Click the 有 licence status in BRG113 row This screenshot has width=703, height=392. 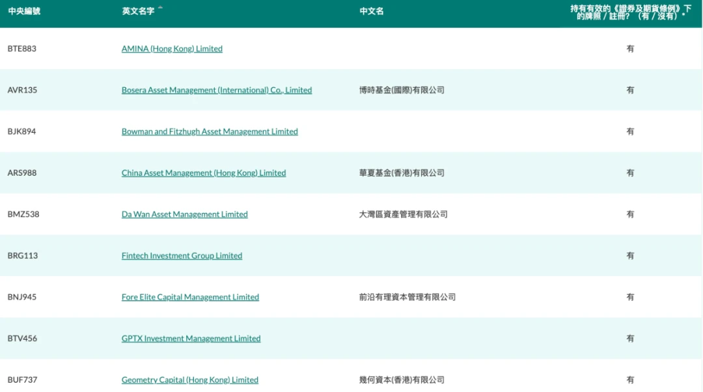(630, 256)
